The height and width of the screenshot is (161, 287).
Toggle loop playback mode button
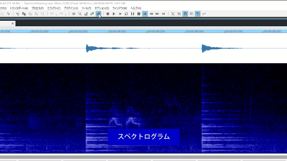(x=126, y=14)
